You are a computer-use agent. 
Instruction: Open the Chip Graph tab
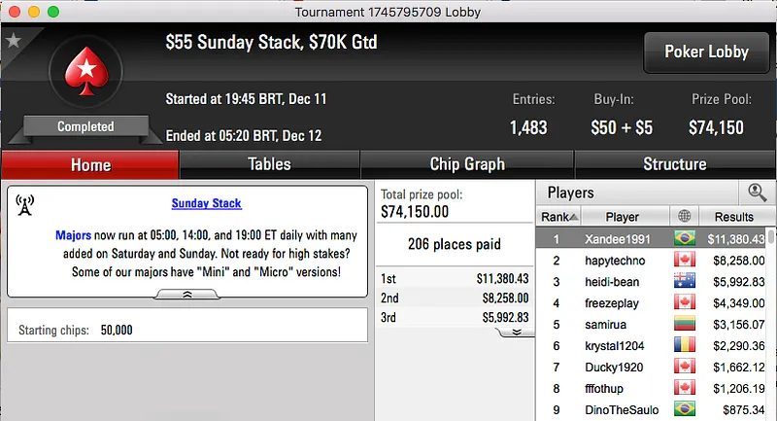click(x=467, y=164)
